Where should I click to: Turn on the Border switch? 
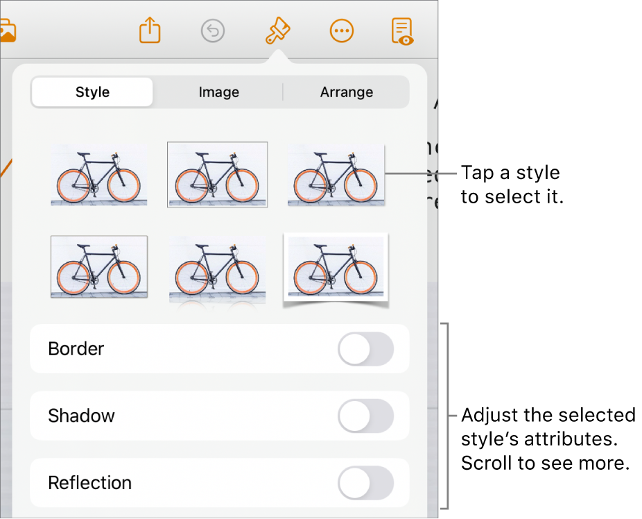365,349
